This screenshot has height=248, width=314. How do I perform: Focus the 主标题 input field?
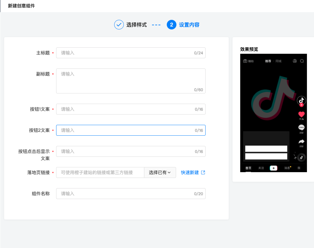[131, 53]
